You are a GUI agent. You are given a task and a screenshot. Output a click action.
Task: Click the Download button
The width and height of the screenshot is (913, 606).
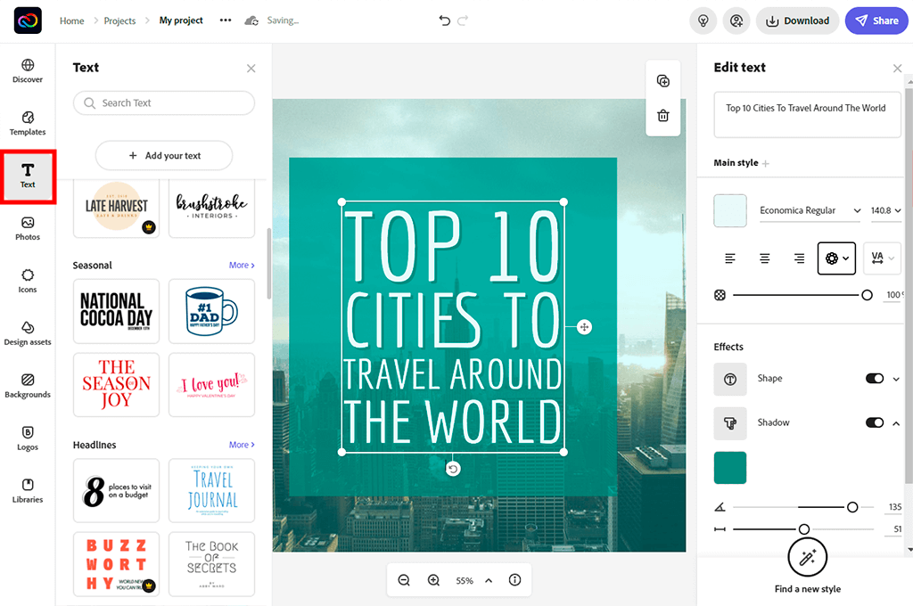798,21
